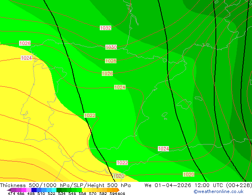
Task: Click the 1024 label above the lower 1022 label
Action: point(163,149)
